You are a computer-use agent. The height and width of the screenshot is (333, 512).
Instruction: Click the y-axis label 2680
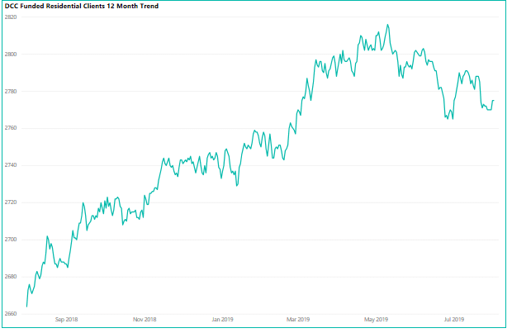(x=11, y=277)
